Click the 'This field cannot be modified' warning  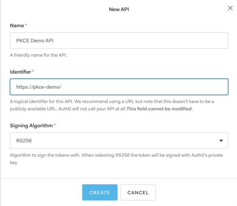160,109
